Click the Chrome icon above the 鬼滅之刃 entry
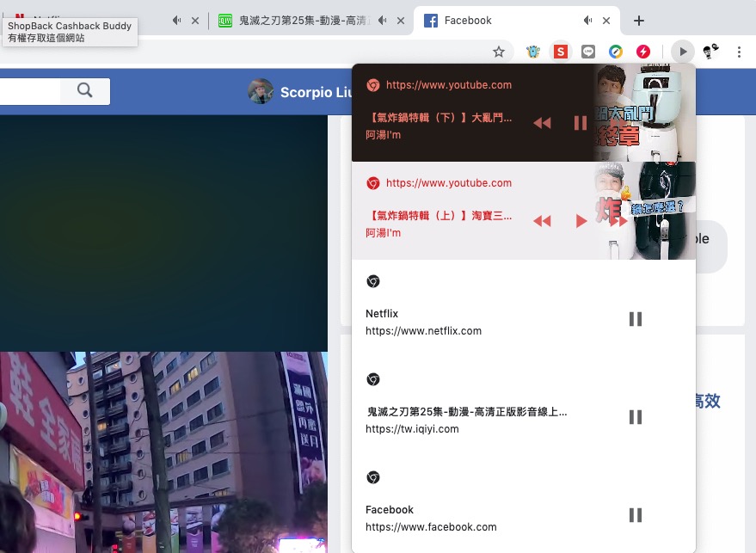Viewport: 756px width, 553px height. 373,379
